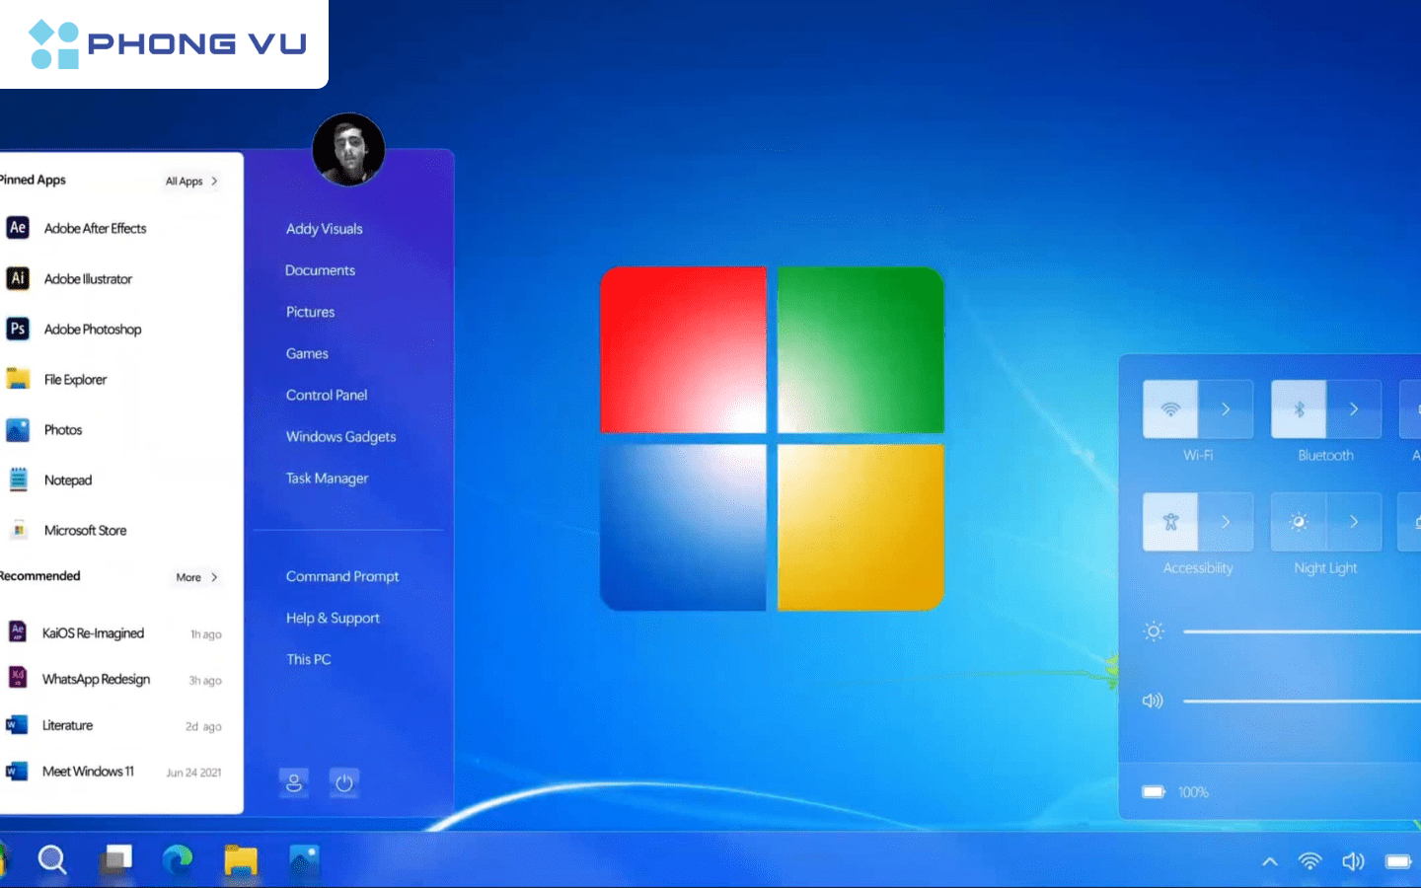Screen dimensions: 1421x888
Task: Launch Adobe Illustrator pinned app icon
Action: click(18, 278)
